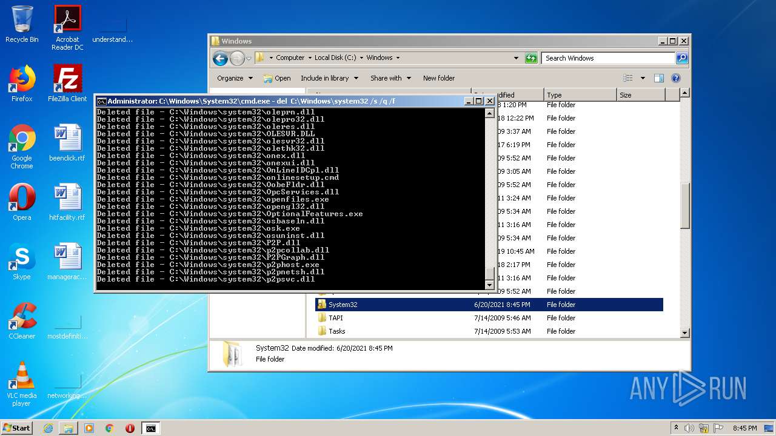776x436 pixels.
Task: Open Windows Explorer taskbar button
Action: (x=69, y=428)
